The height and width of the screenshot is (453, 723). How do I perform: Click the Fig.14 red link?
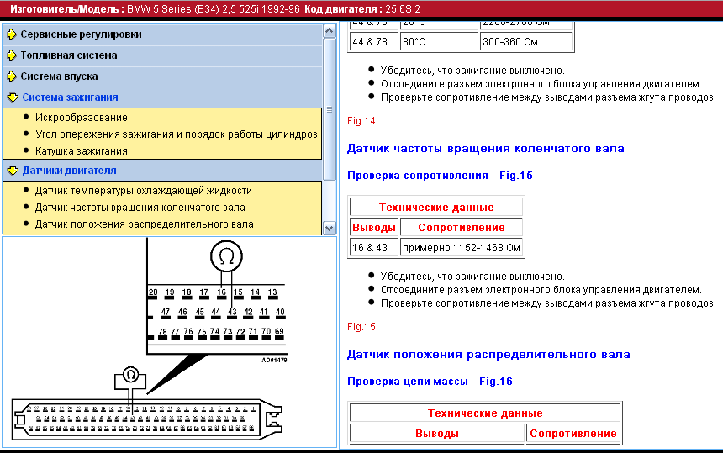tap(361, 121)
